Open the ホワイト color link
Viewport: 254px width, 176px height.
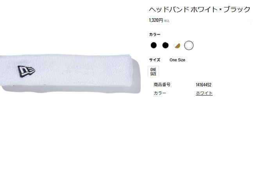(x=204, y=93)
